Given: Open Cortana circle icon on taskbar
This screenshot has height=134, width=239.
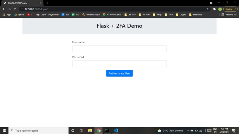Looking at the screenshot, I should tap(73, 130).
